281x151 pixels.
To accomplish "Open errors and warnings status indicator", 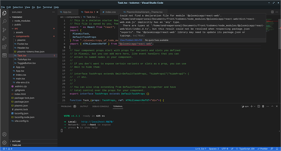I will point(7,149).
